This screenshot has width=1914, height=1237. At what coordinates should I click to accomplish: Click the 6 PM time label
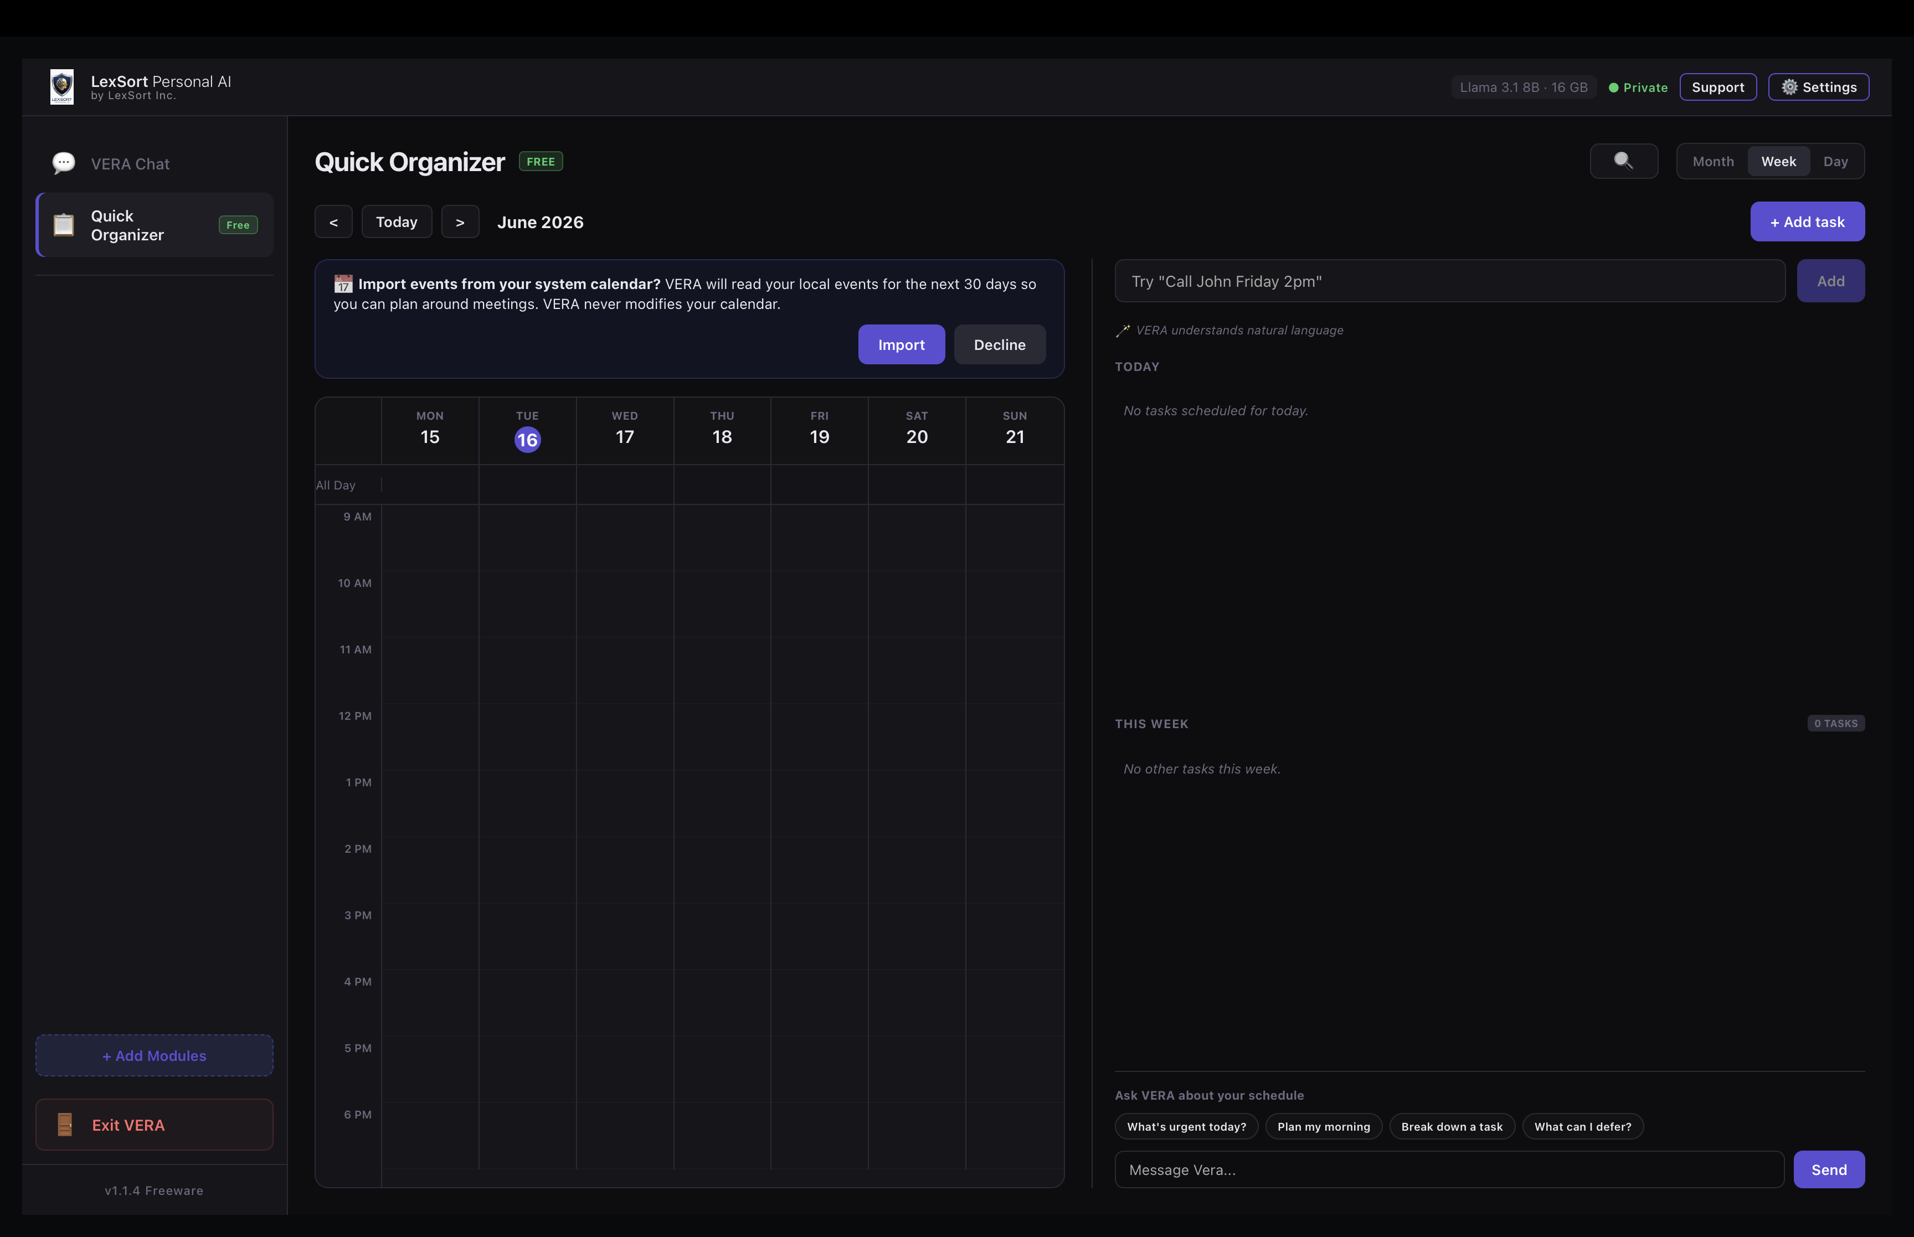(x=357, y=1114)
